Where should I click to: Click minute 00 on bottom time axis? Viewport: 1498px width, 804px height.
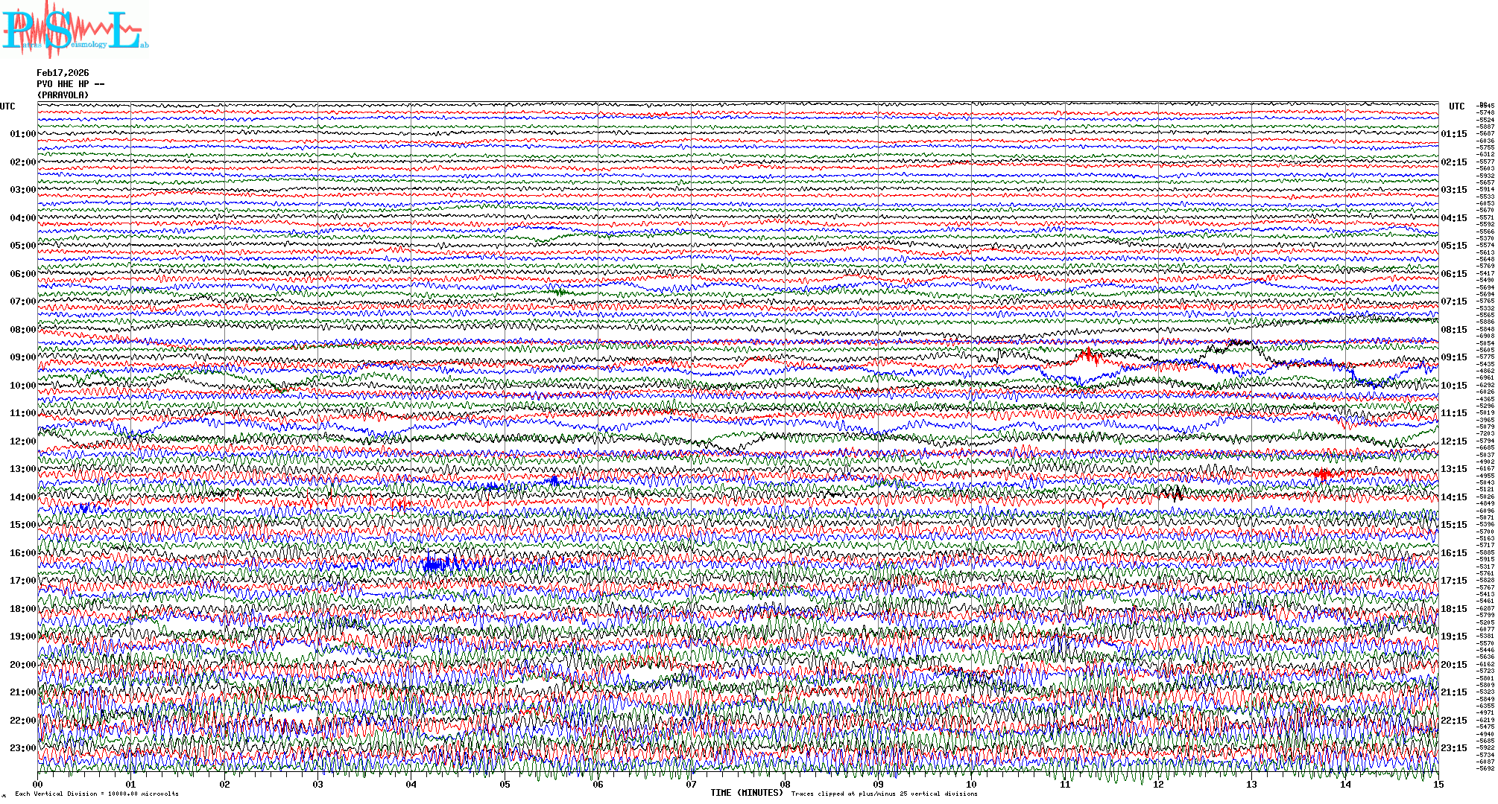pyautogui.click(x=38, y=785)
